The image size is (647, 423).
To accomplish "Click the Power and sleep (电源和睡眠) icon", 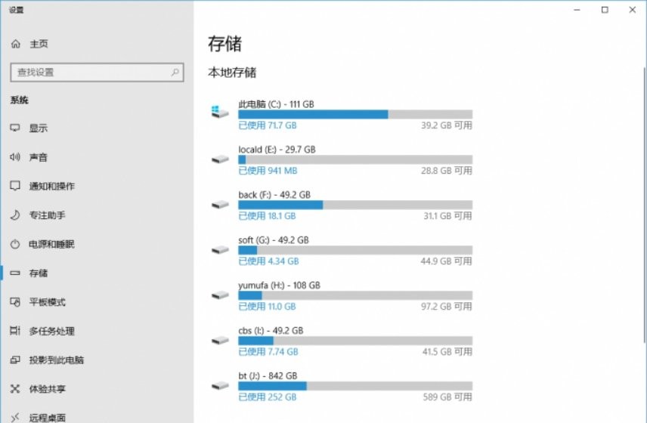I will coord(15,244).
